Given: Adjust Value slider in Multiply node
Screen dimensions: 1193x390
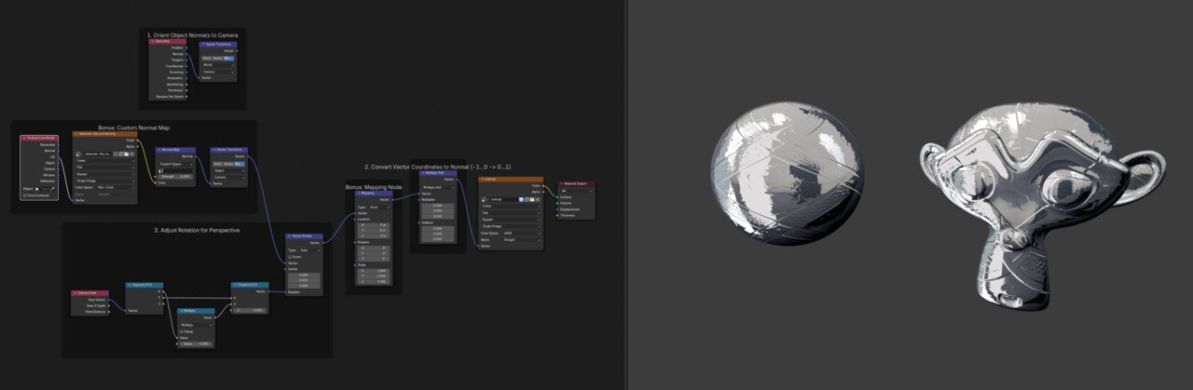Looking at the screenshot, I should click(196, 344).
